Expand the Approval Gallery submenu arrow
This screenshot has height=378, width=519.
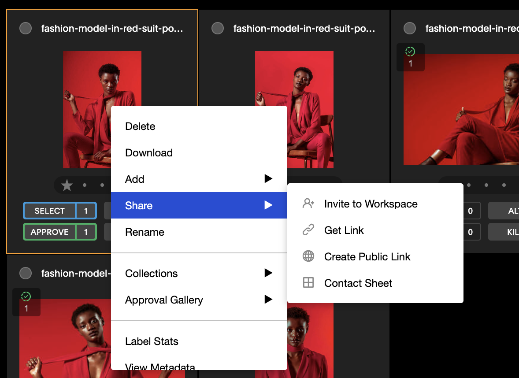[268, 300]
